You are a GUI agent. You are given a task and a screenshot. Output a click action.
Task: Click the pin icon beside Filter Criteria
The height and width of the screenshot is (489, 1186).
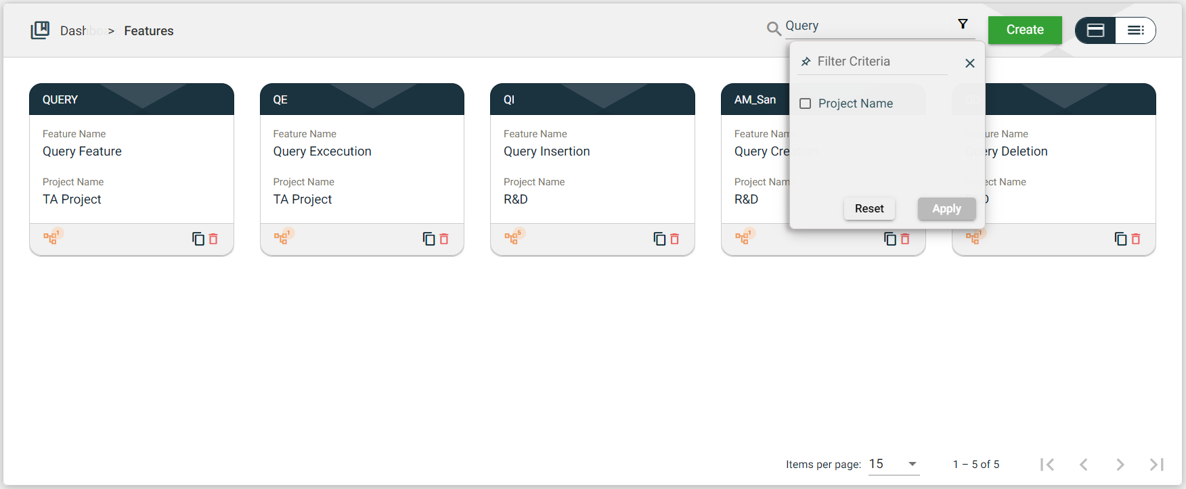(x=806, y=62)
